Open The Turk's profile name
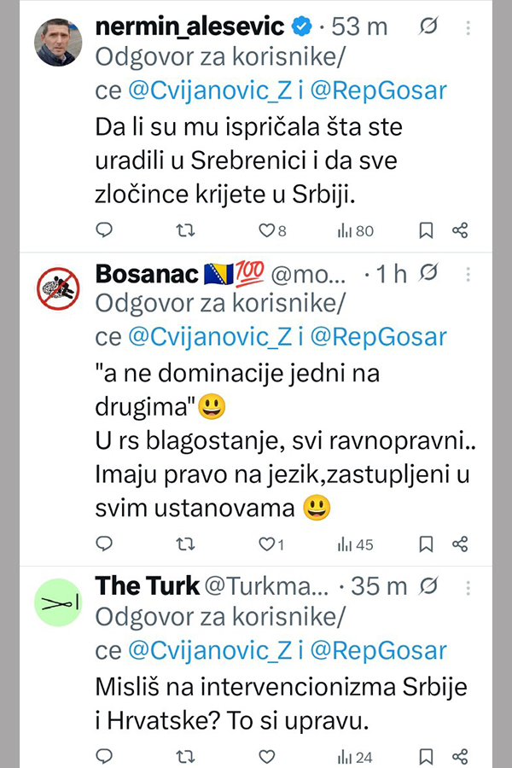 147,586
